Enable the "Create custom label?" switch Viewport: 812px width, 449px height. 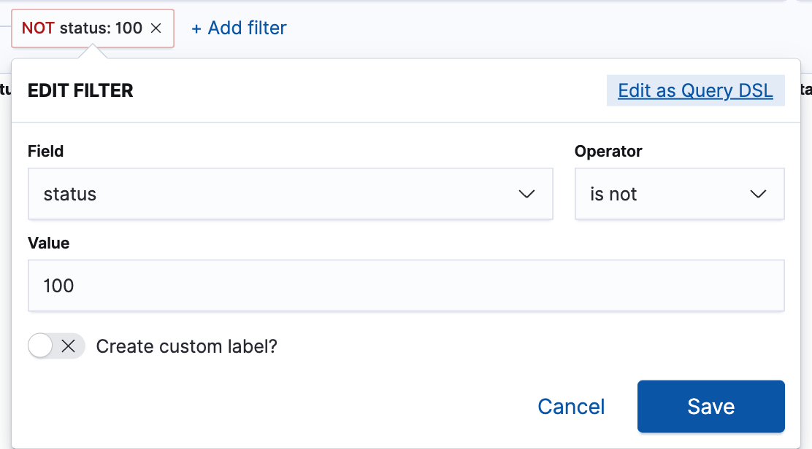click(x=56, y=346)
